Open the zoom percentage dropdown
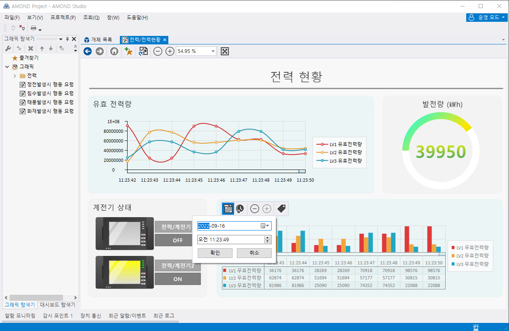509x331 pixels. (213, 51)
